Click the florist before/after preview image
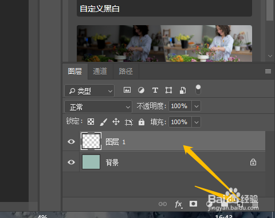 [164, 43]
